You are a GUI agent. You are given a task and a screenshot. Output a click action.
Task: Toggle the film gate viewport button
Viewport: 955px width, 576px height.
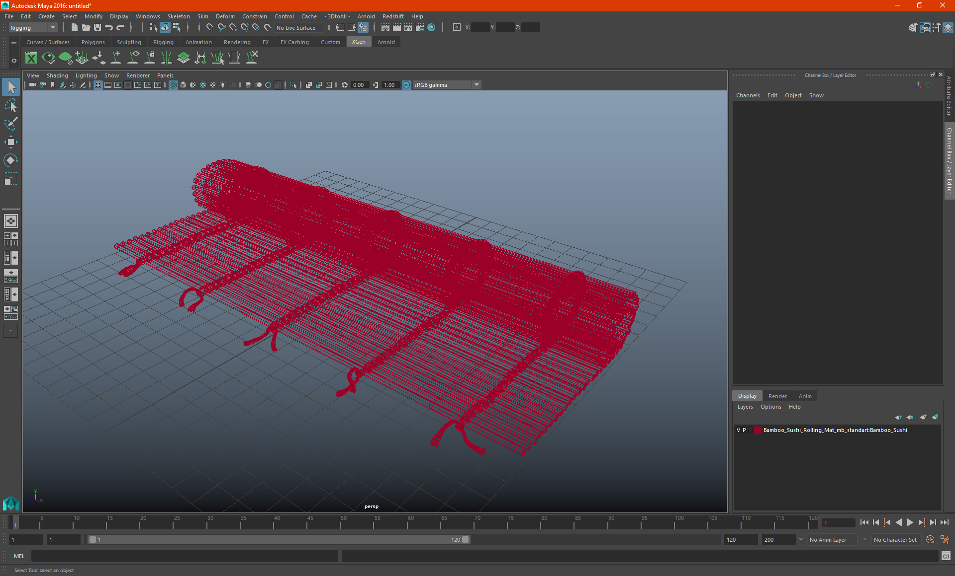point(108,85)
